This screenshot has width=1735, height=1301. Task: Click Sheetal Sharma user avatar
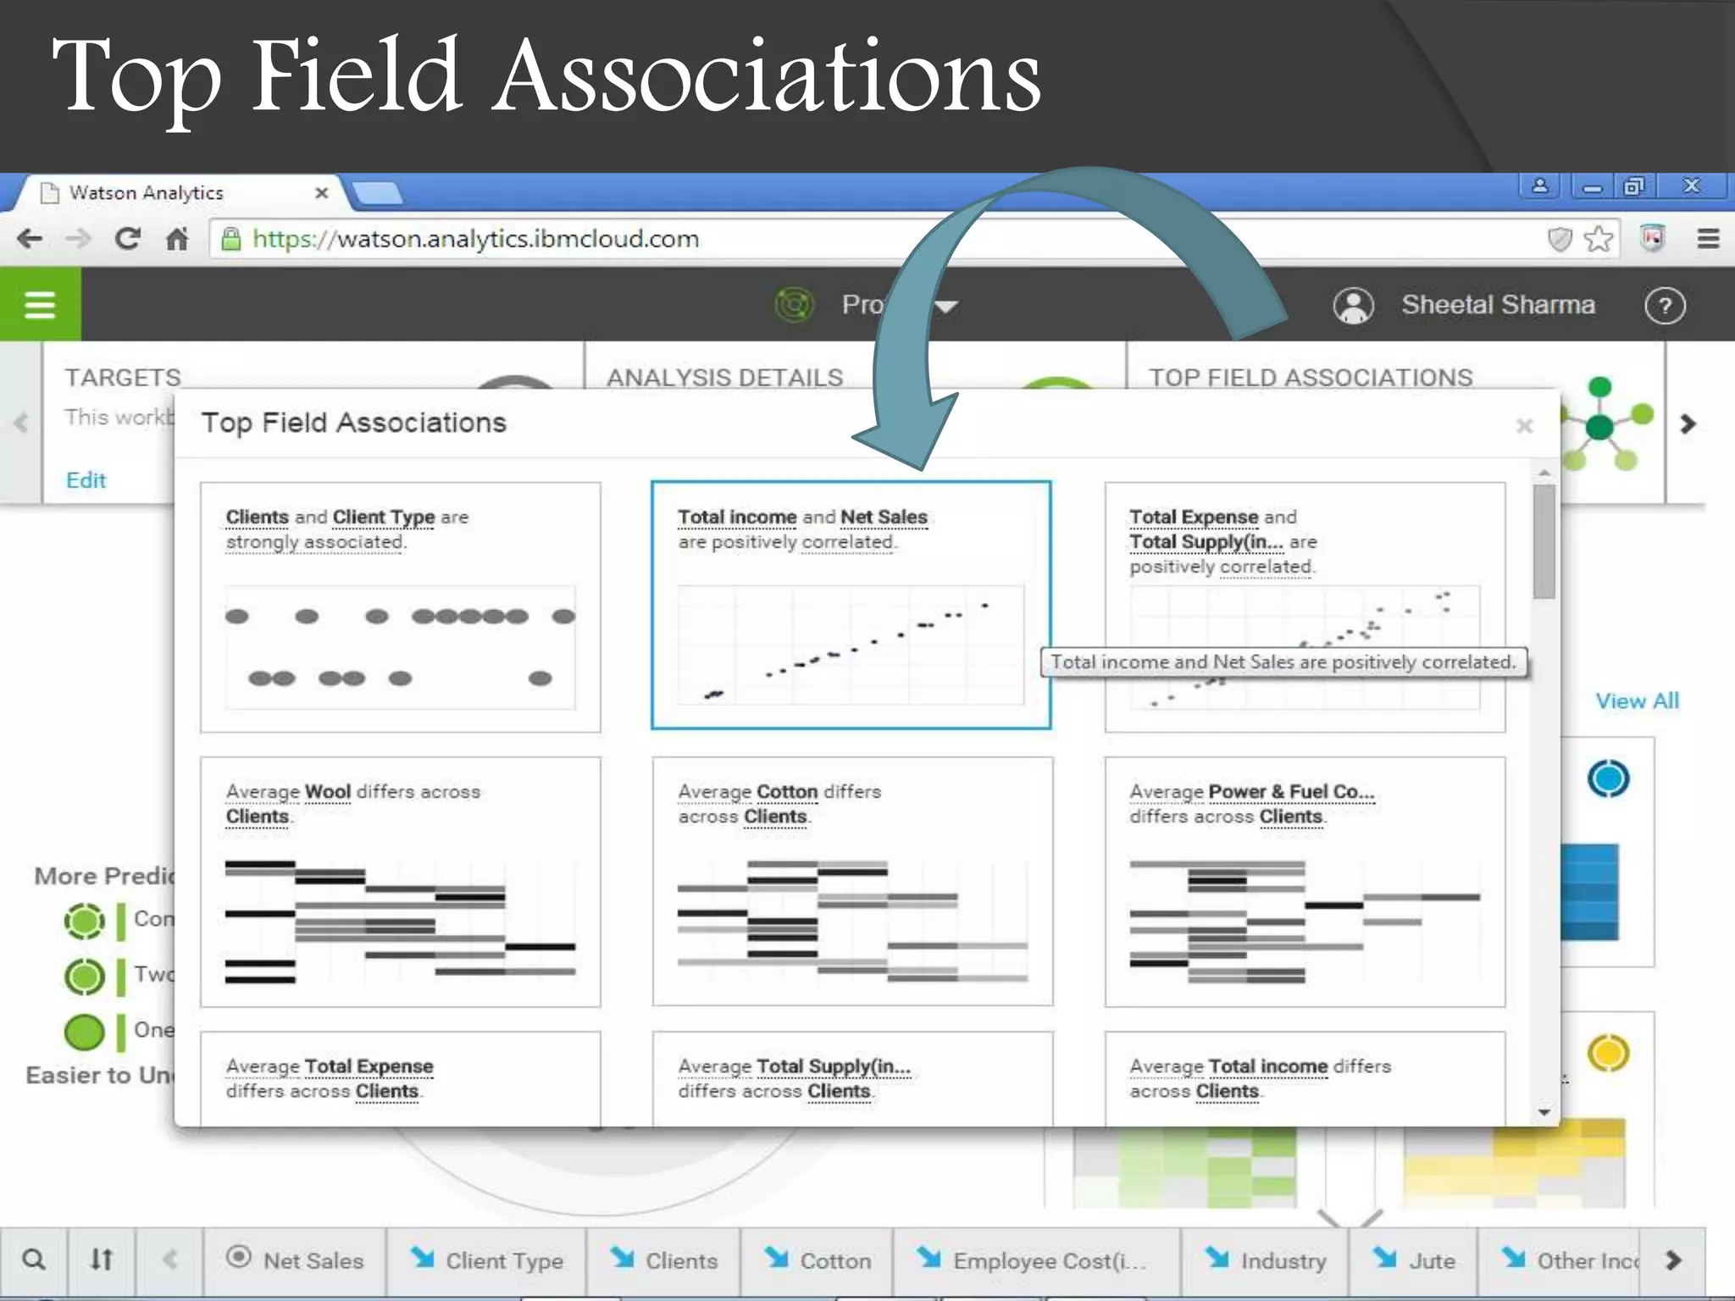point(1353,306)
